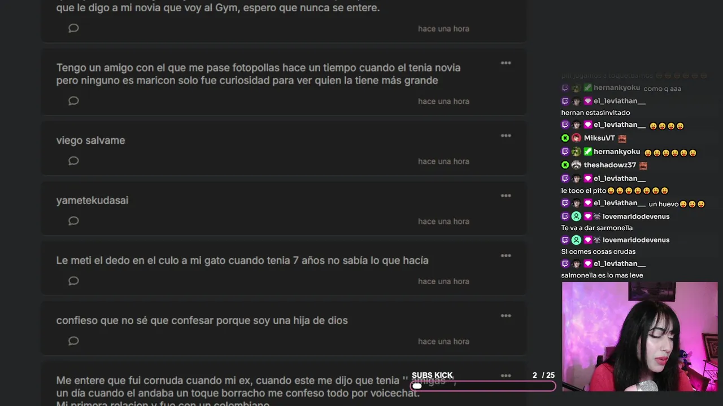Click username theshadowz37 in chat
Image resolution: width=723 pixels, height=406 pixels.
(x=610, y=165)
